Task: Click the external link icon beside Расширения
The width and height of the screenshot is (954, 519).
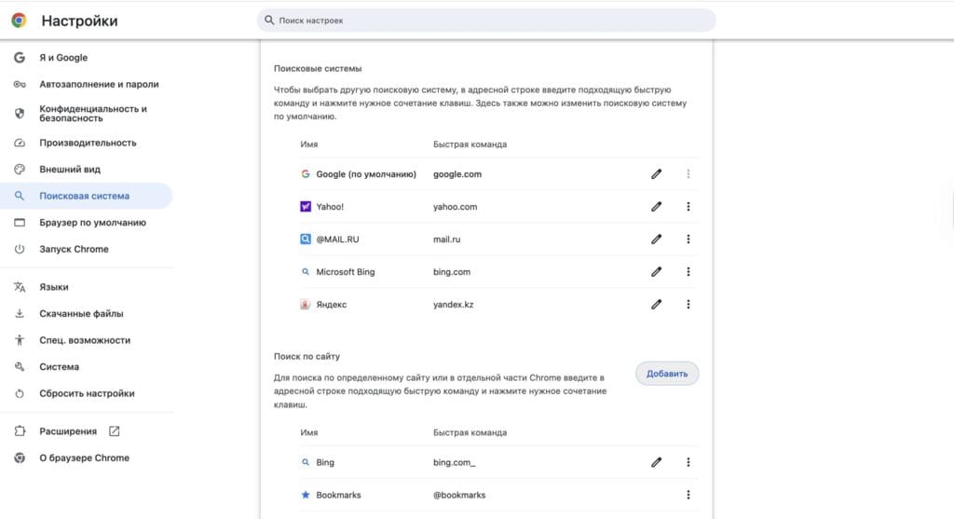Action: coord(115,431)
